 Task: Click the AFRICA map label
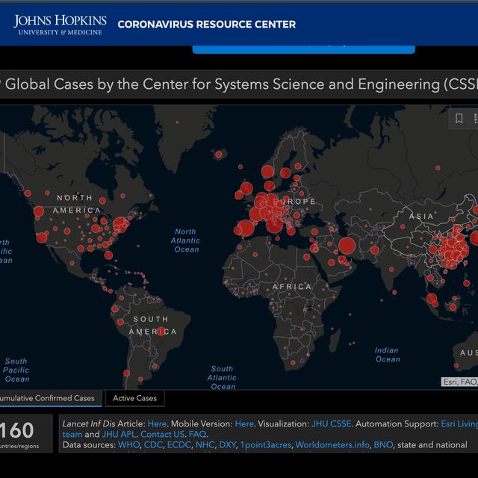click(292, 287)
